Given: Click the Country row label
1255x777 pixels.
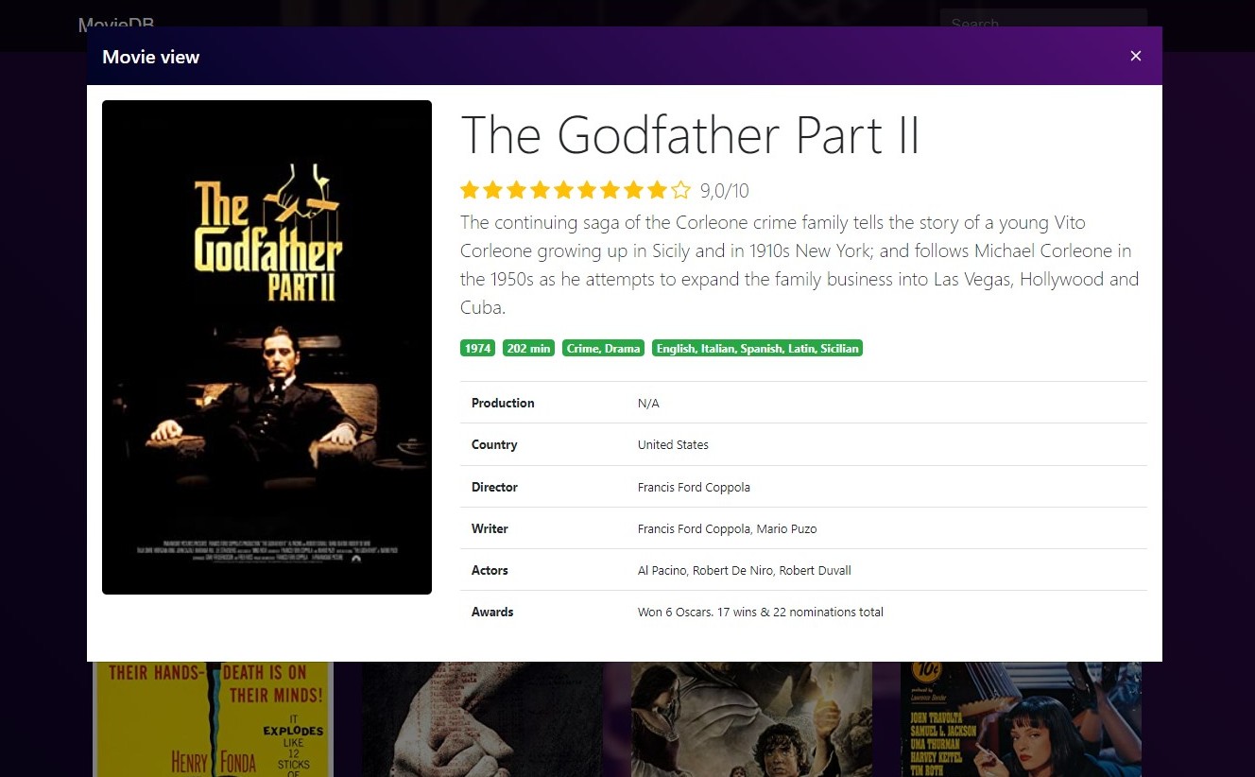Looking at the screenshot, I should pos(494,444).
